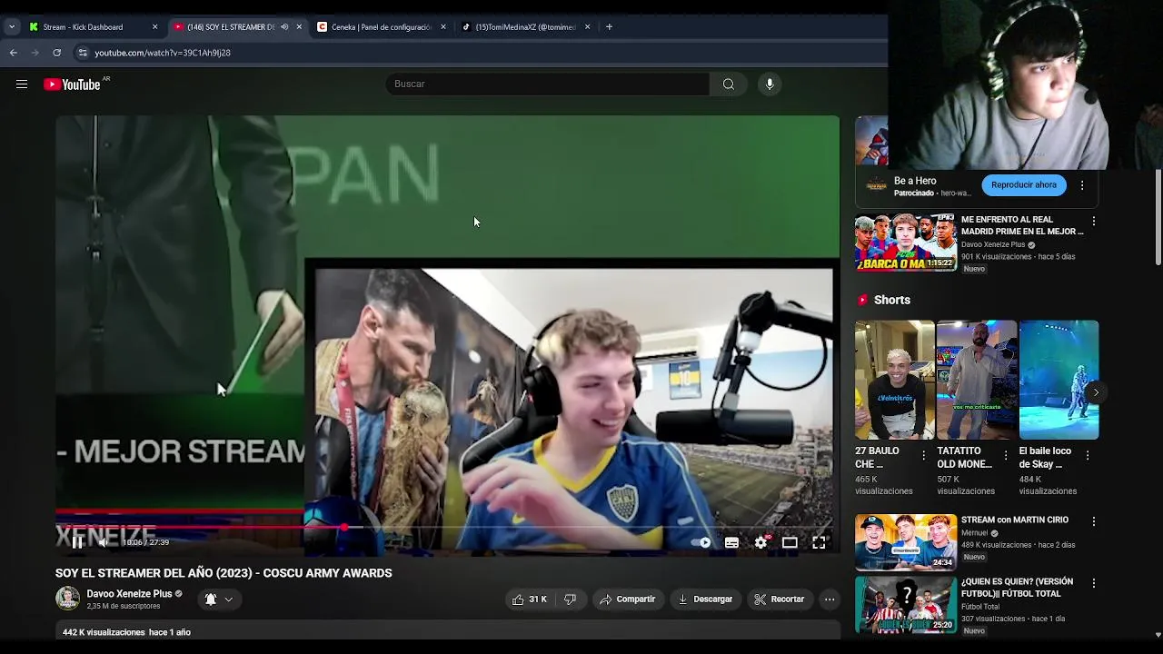Mute the YouTube tab via its audio icon
This screenshot has height=654, width=1163.
(x=284, y=27)
